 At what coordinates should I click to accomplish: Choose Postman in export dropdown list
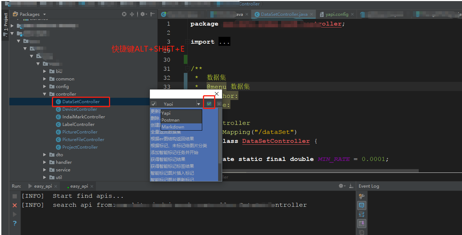pos(181,120)
